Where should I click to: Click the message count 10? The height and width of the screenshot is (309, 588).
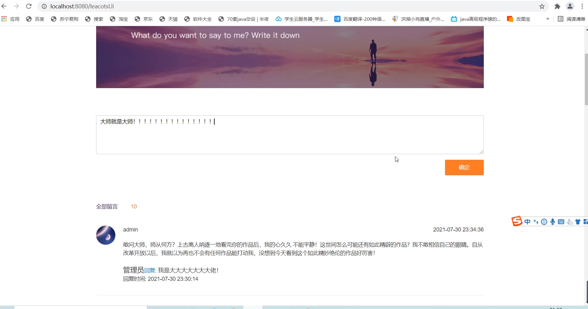click(x=134, y=207)
